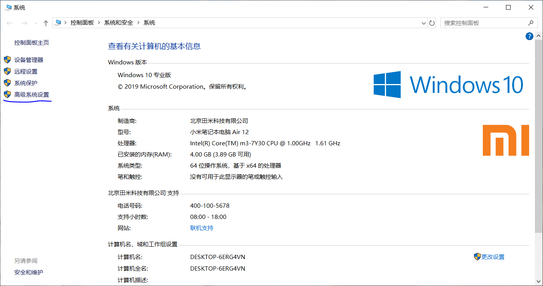Open the address bar history dropdown

click(x=424, y=23)
